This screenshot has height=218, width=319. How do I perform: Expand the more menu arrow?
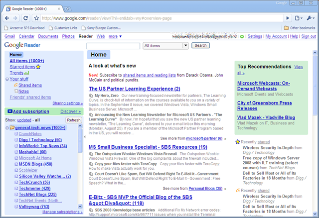tap(121, 36)
